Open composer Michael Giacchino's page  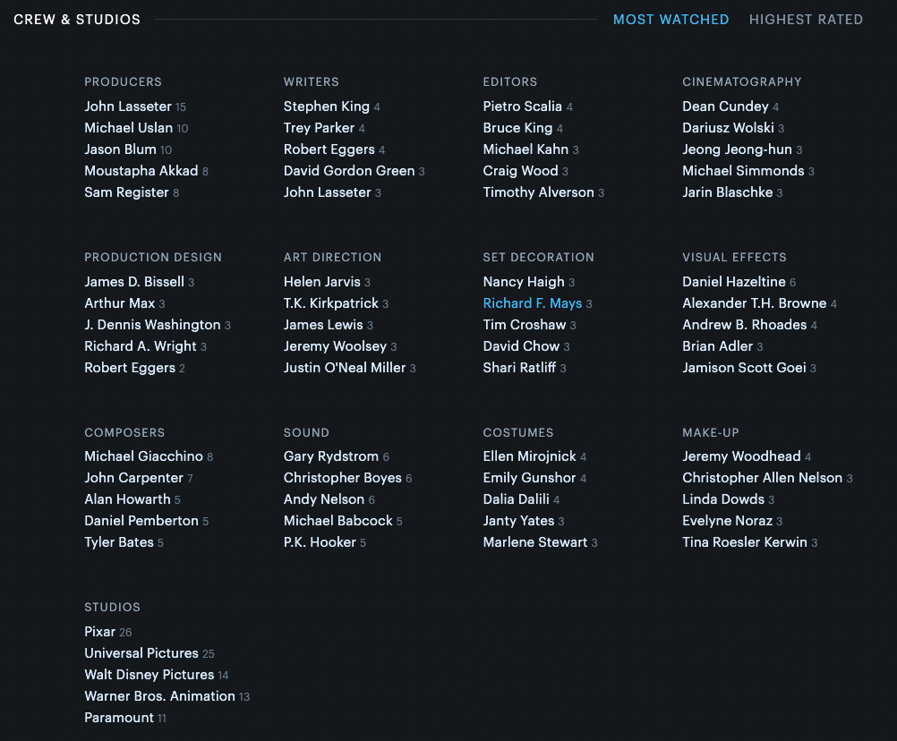[x=143, y=456]
